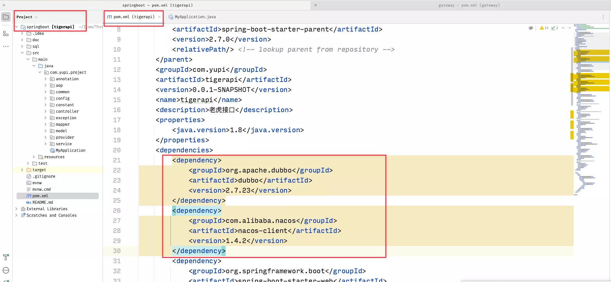Click the editor vertical scrollbar

(572, 76)
